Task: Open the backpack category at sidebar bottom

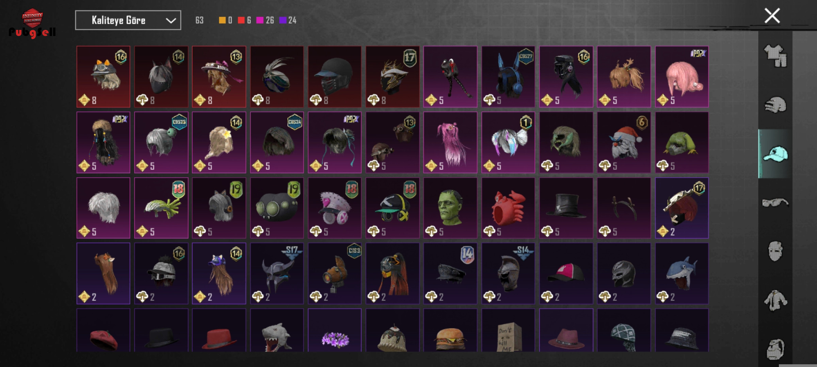Action: tap(775, 349)
